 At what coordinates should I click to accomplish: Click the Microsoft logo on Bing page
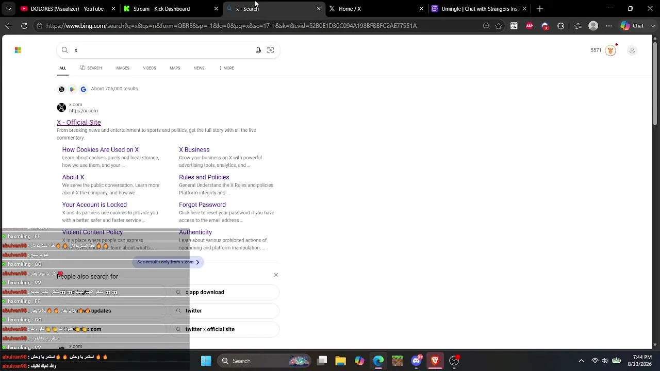(18, 50)
